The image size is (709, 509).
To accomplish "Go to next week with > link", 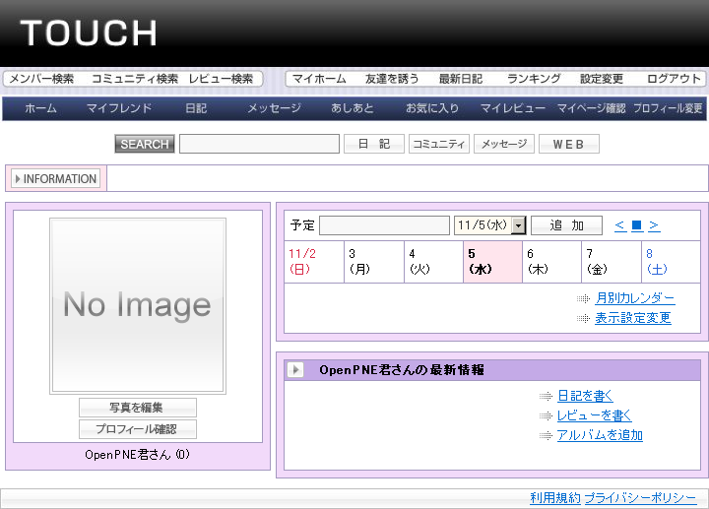I will [x=654, y=225].
